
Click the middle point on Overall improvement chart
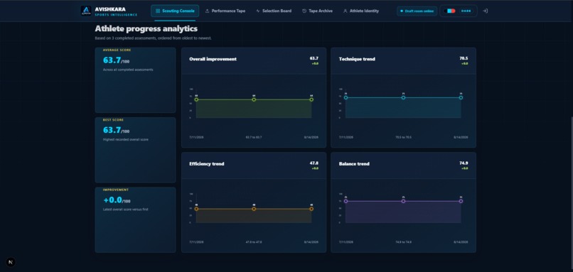254,99
